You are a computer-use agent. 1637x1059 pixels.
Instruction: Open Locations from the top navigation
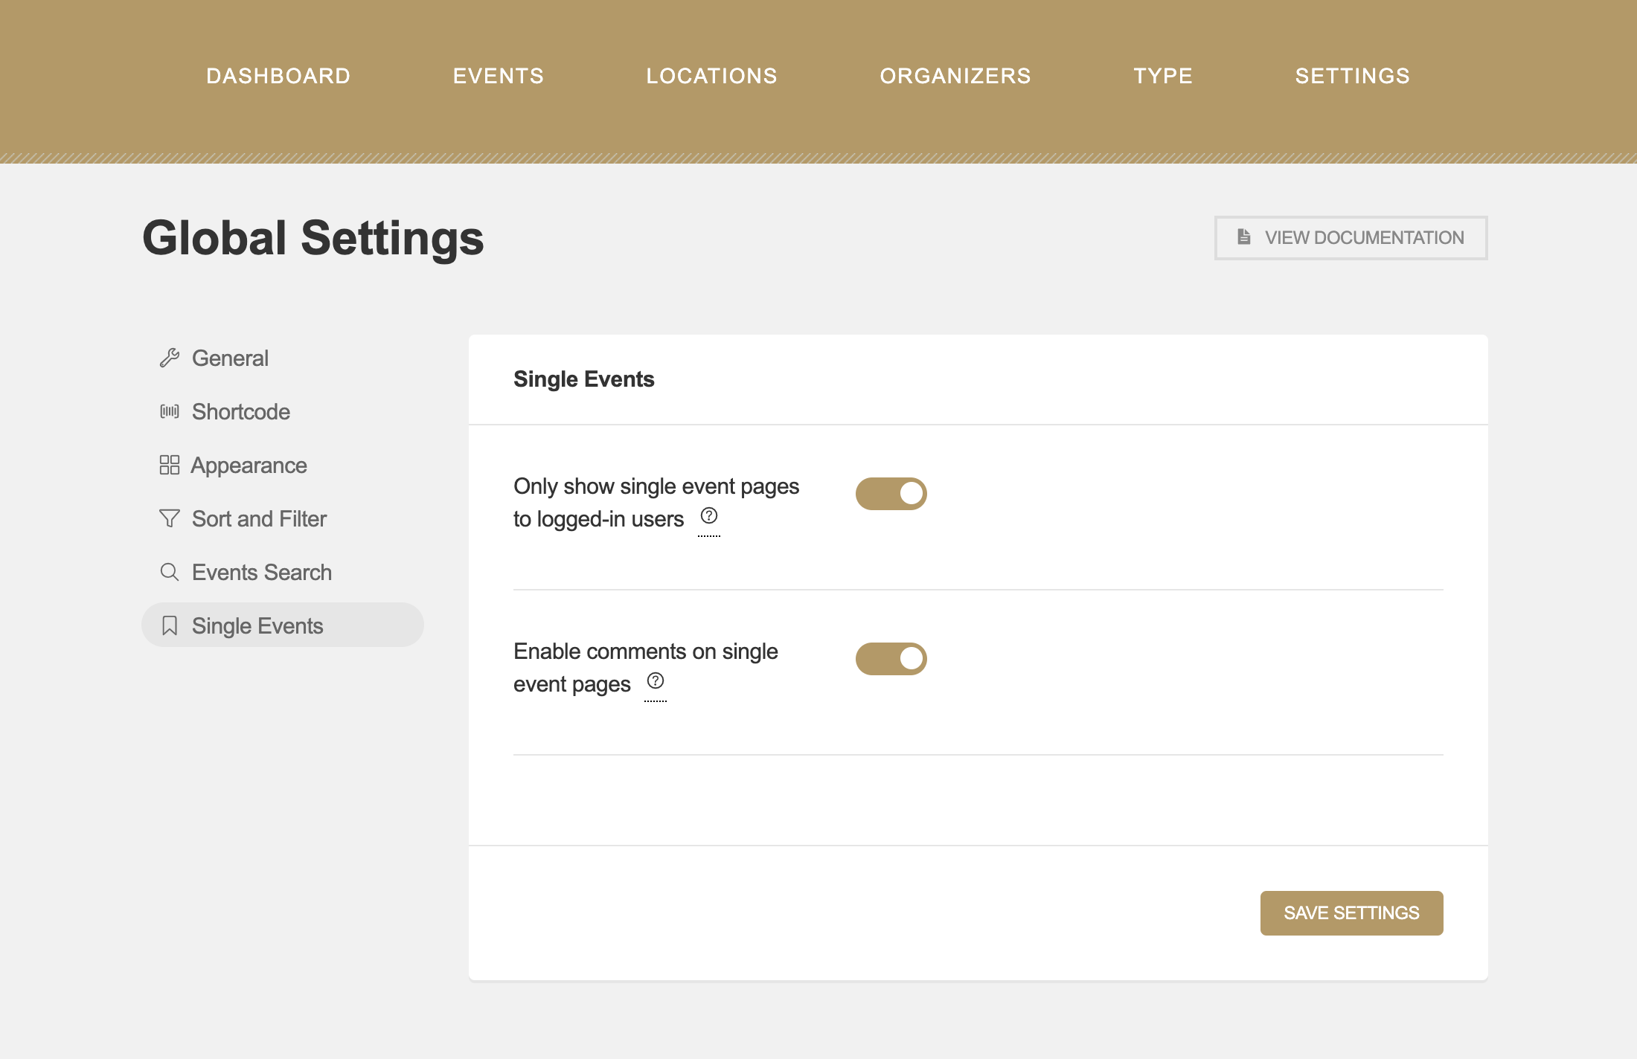(x=711, y=76)
